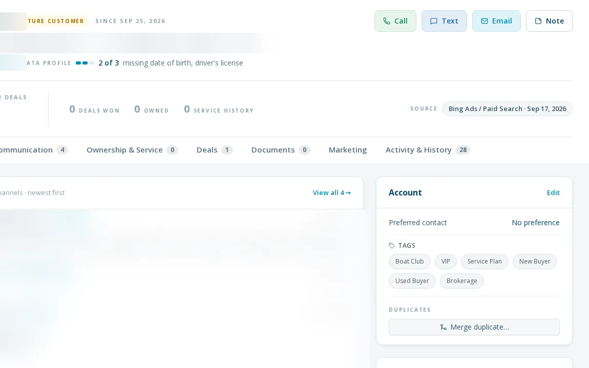The height and width of the screenshot is (368, 589).
Task: Click the Bing Ads source pill
Action: point(507,109)
